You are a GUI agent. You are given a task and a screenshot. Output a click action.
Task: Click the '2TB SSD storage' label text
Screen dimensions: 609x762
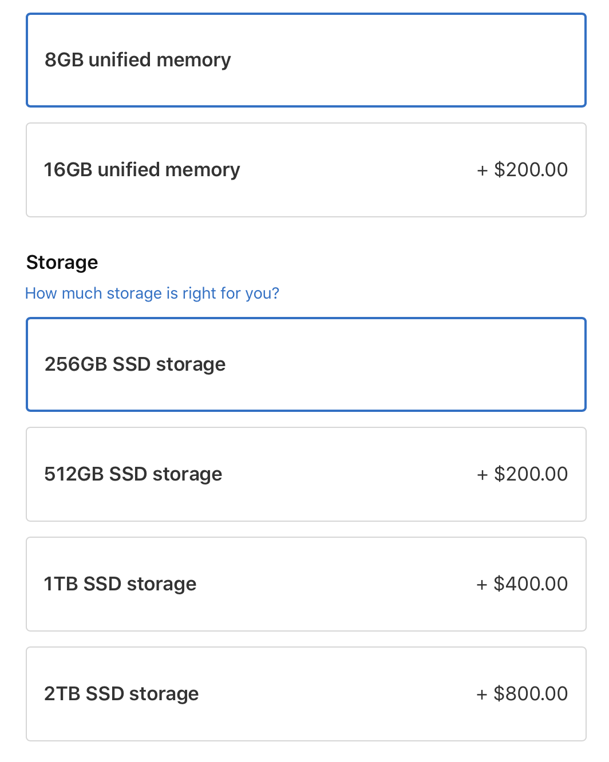tap(121, 693)
